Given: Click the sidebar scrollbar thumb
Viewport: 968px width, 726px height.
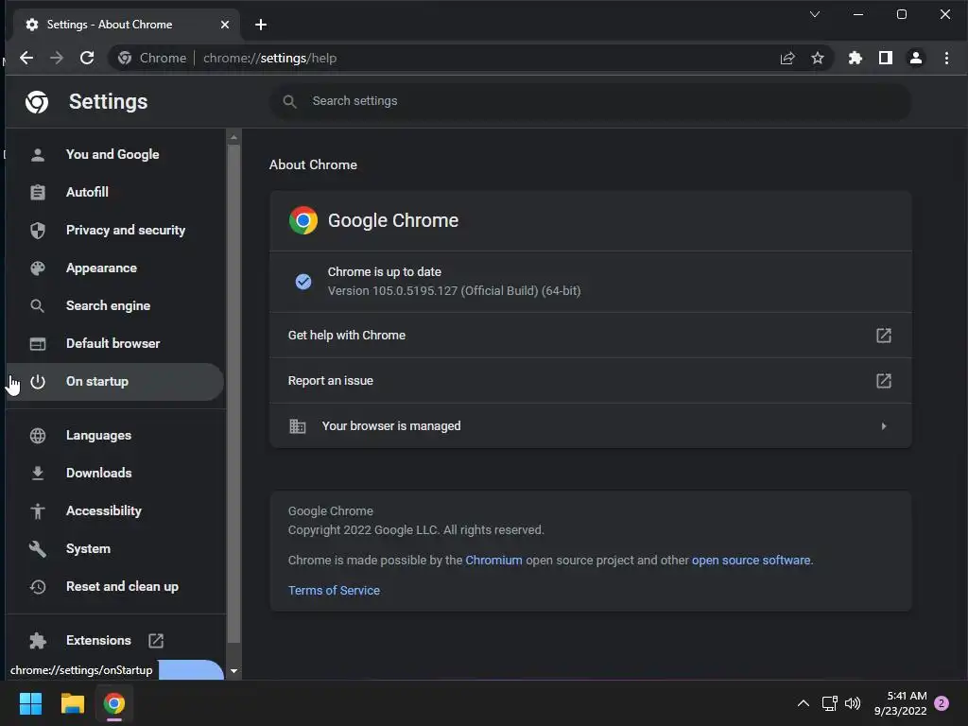Looking at the screenshot, I should pyautogui.click(x=233, y=394).
